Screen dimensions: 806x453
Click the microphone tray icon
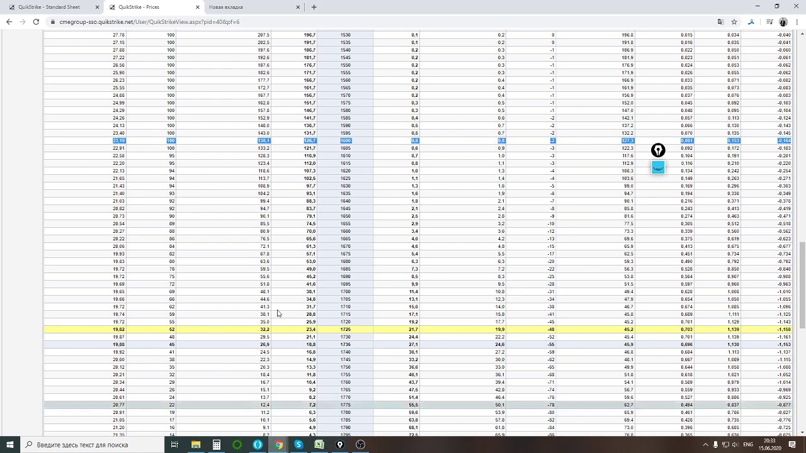pos(715,445)
